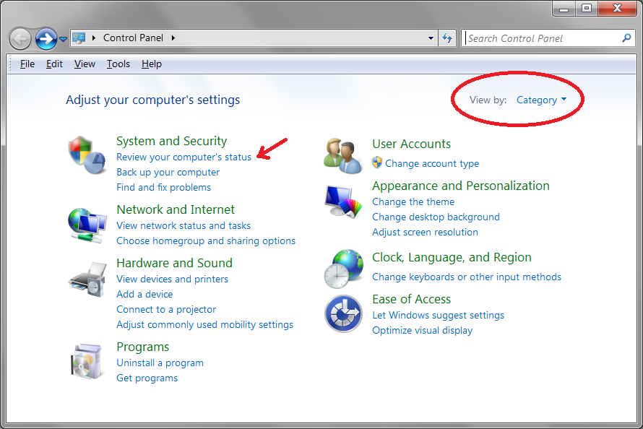Click Change desktop background
The height and width of the screenshot is (429, 643).
436,217
